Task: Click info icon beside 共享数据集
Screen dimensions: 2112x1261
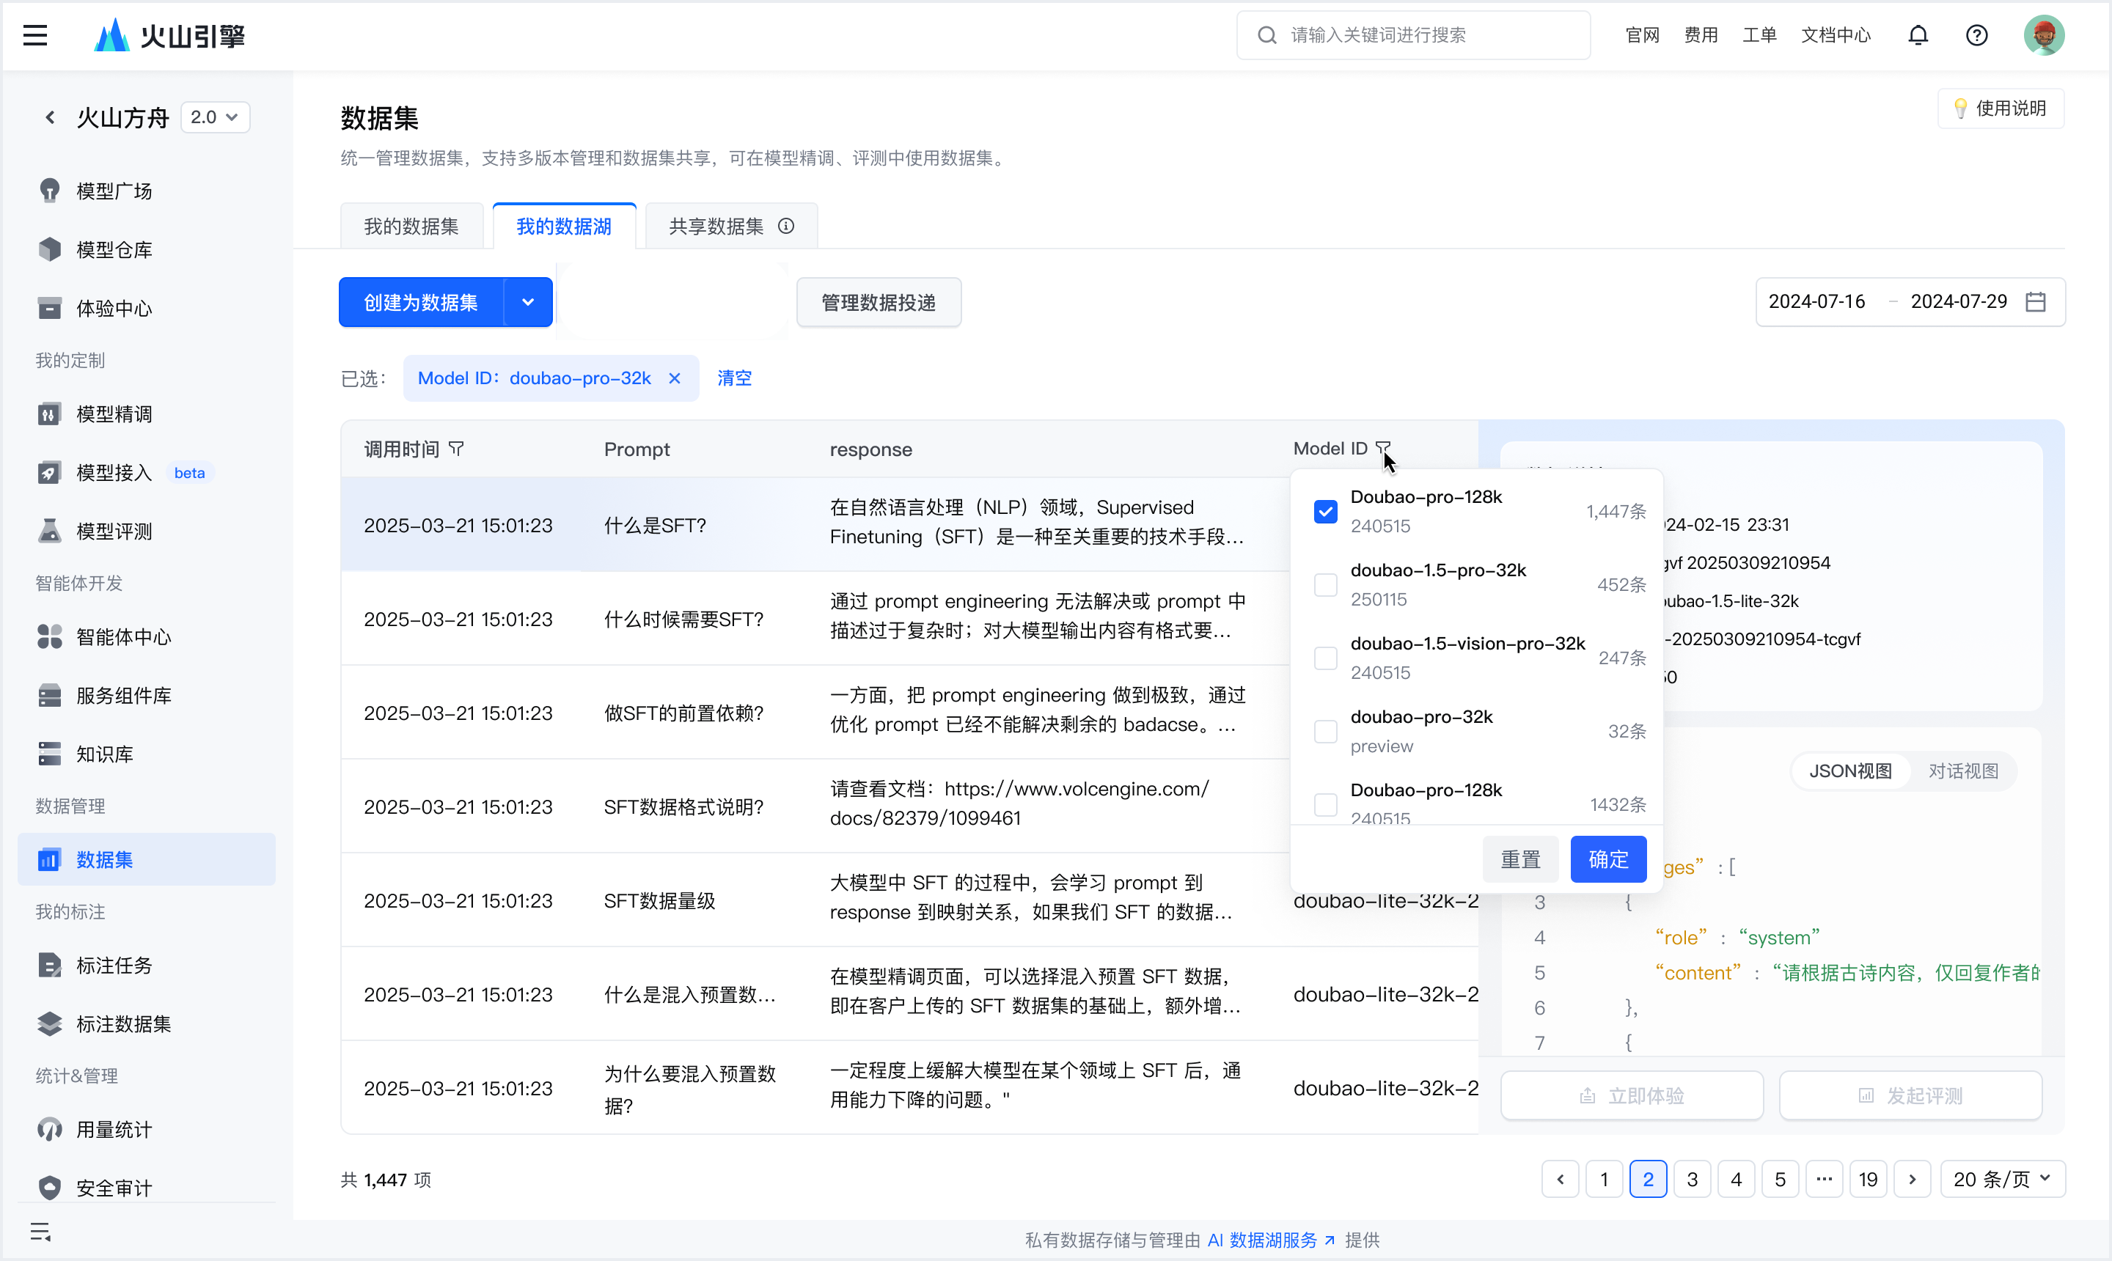Action: pyautogui.click(x=786, y=226)
